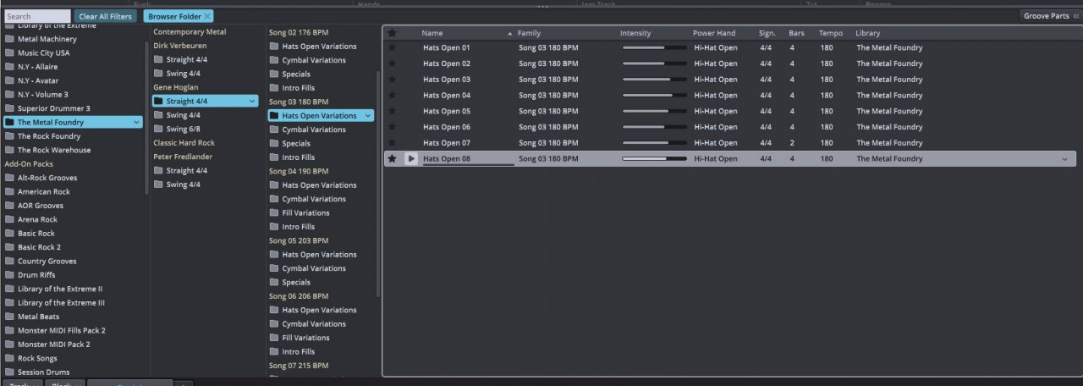This screenshot has width=1083, height=386.
Task: Click into the Search field
Action: click(37, 16)
